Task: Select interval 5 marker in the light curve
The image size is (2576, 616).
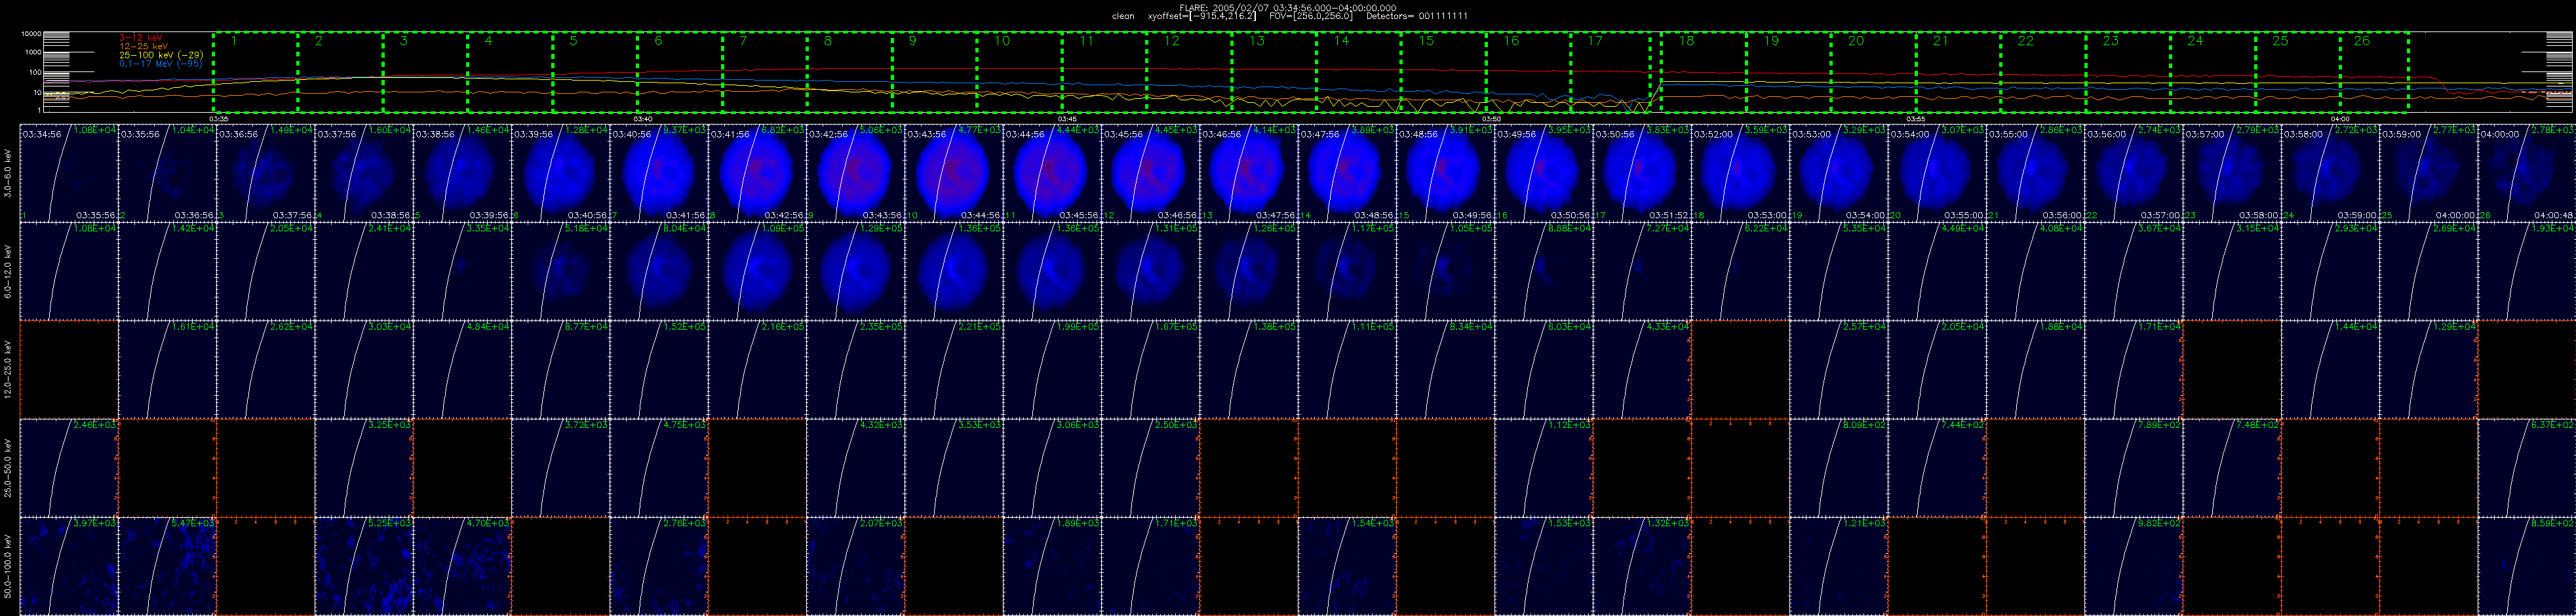Action: point(573,41)
